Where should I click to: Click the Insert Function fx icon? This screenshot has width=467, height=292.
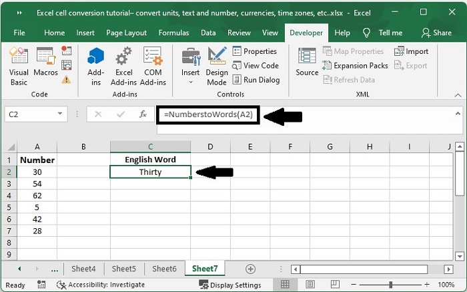point(143,114)
